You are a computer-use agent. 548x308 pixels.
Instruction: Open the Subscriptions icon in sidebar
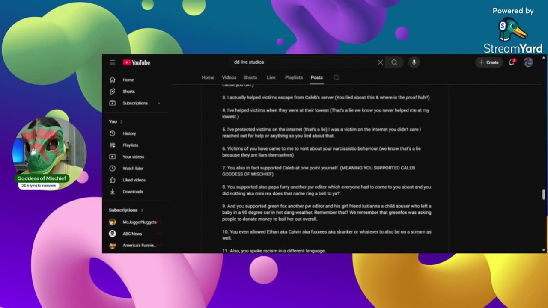pyautogui.click(x=112, y=103)
